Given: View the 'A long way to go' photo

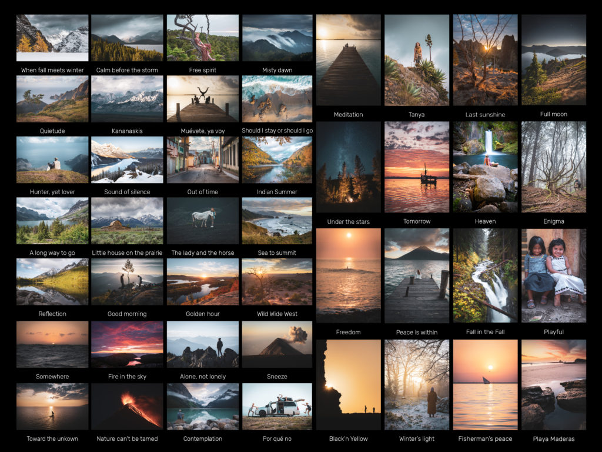Looking at the screenshot, I should click(x=52, y=221).
